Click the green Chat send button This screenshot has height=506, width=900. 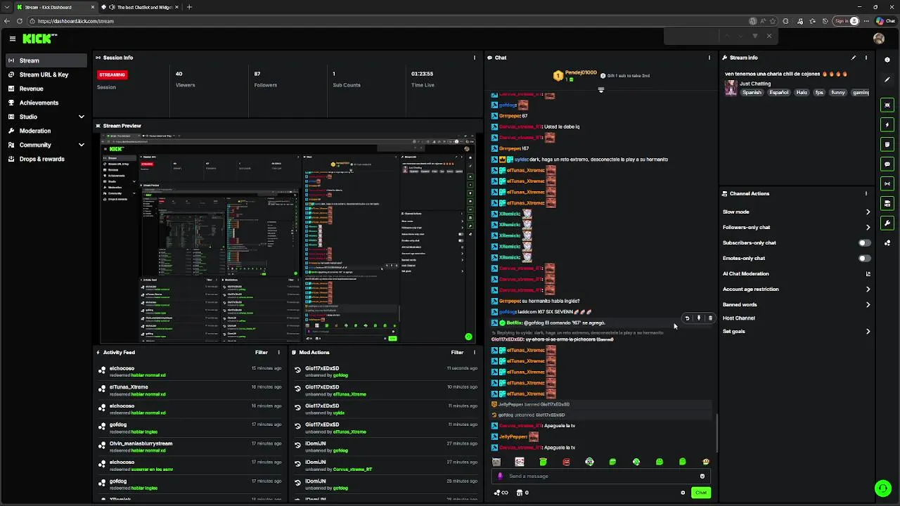coord(701,493)
